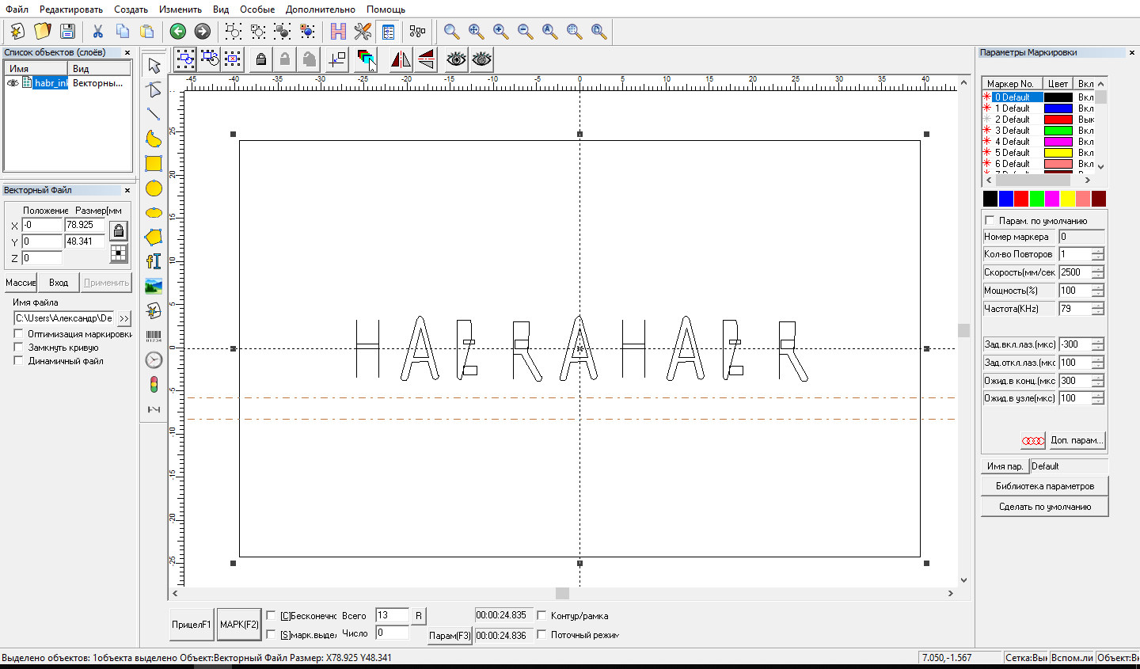Click the mirror vertically icon
Viewport: 1140px width, 669px height.
tap(426, 59)
